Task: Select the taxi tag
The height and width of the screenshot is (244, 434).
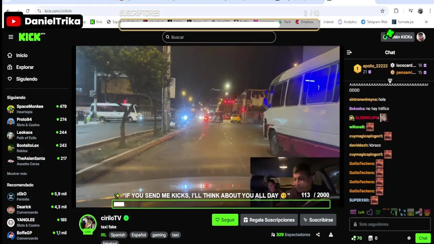Action: (x=175, y=235)
